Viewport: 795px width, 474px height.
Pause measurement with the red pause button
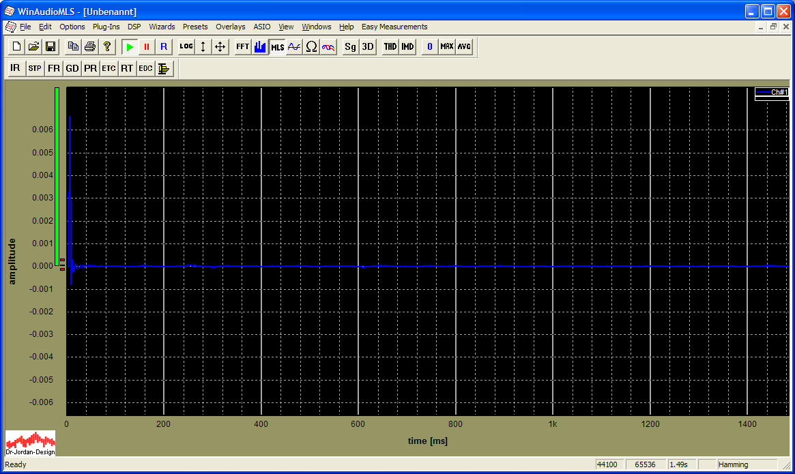click(146, 47)
